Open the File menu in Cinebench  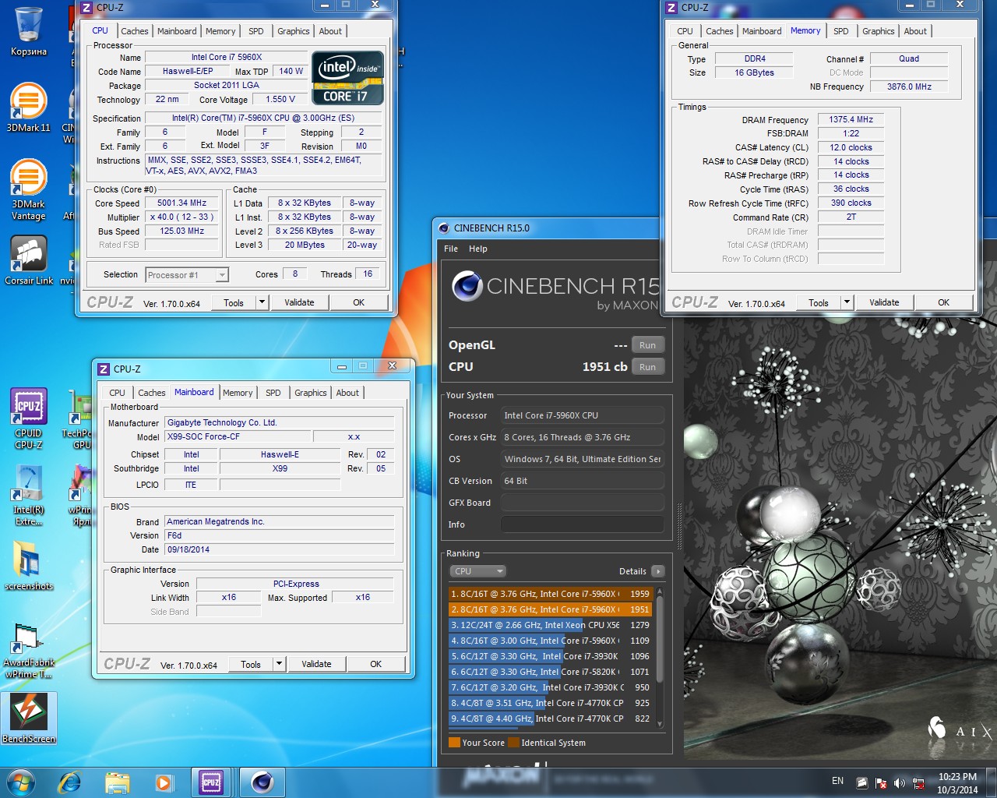(451, 249)
